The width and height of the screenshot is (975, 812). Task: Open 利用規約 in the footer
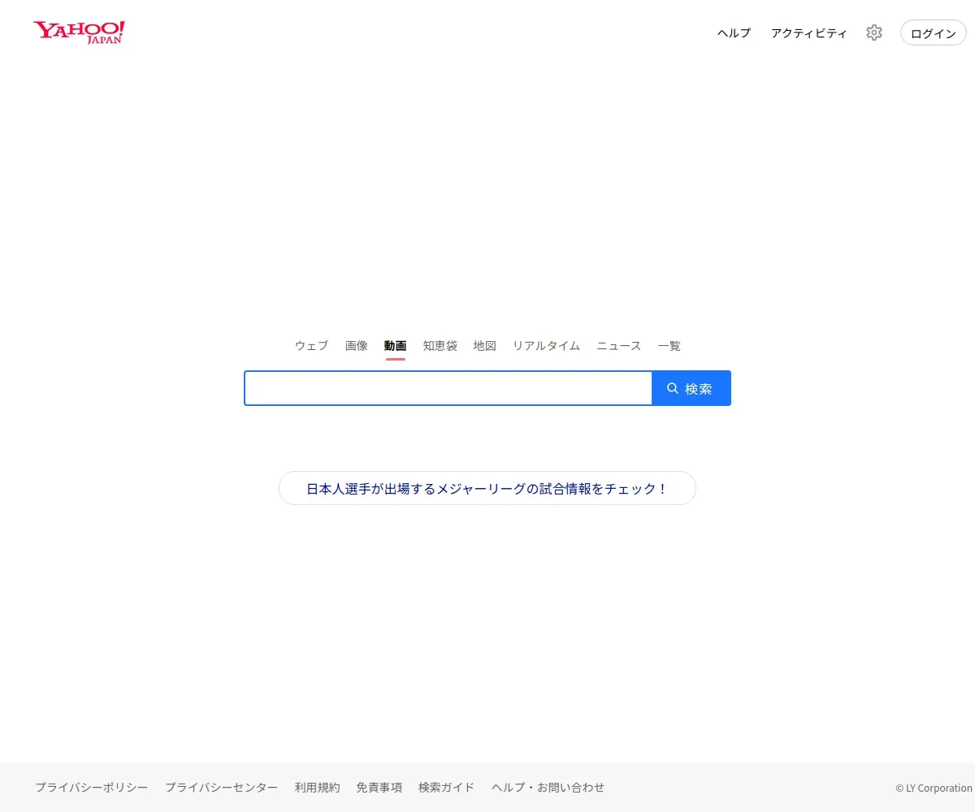tap(318, 788)
